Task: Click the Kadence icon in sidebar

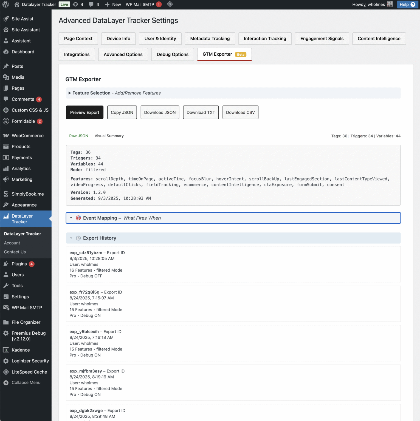Action: click(6, 350)
